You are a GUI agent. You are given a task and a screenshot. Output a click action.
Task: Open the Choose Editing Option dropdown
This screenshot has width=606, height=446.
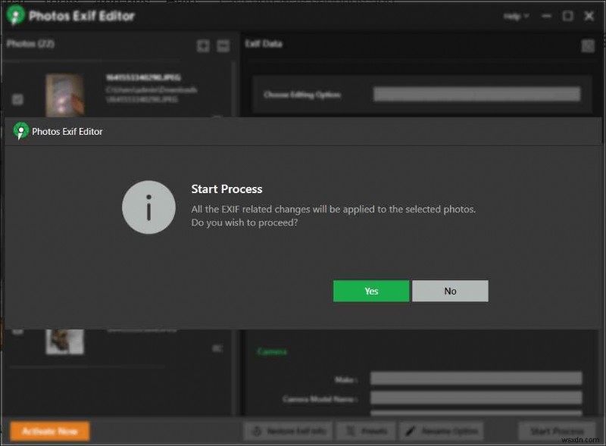(476, 95)
